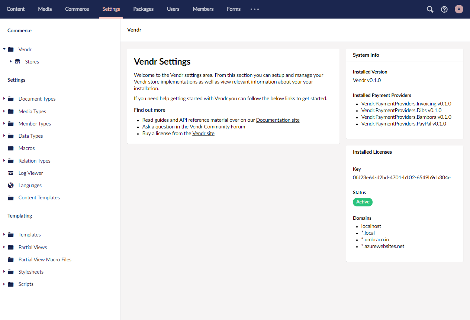
Task: Expand the Media Types node arrow
Action: point(4,111)
